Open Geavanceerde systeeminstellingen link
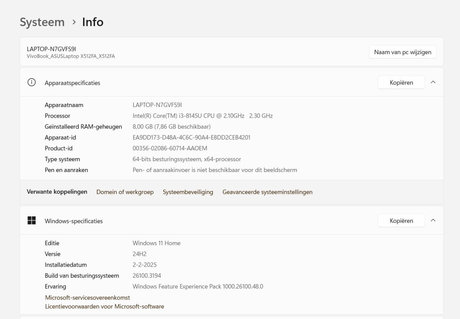460x319 pixels. (267, 192)
